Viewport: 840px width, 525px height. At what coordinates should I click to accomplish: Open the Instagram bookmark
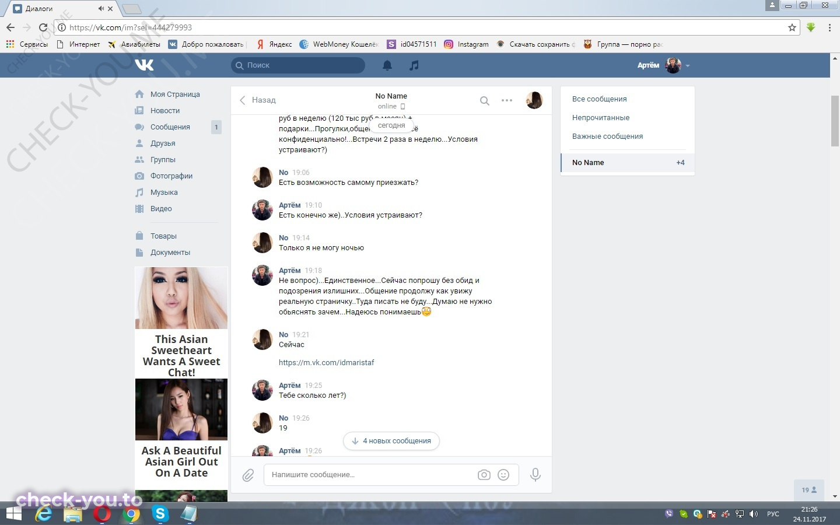(x=466, y=44)
